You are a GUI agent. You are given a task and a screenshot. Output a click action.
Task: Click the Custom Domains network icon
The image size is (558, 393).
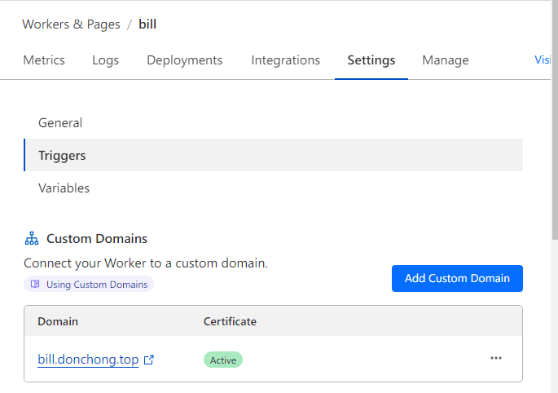tap(32, 238)
